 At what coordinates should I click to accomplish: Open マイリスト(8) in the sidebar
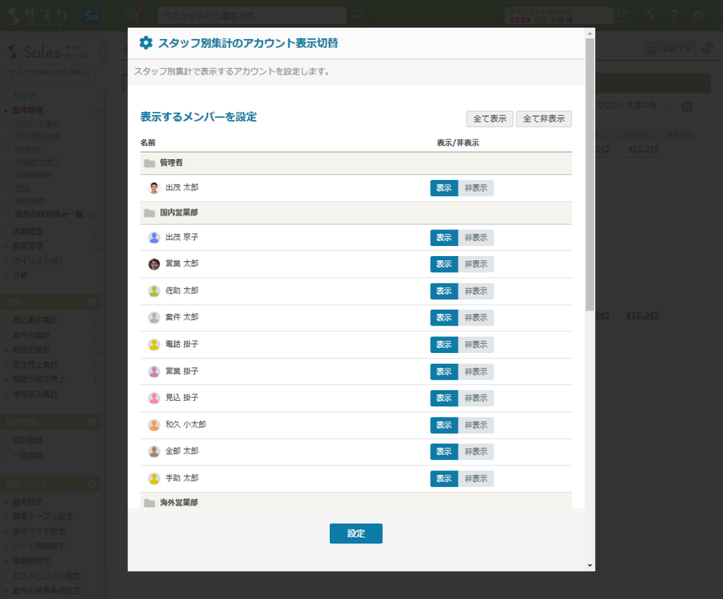37,260
